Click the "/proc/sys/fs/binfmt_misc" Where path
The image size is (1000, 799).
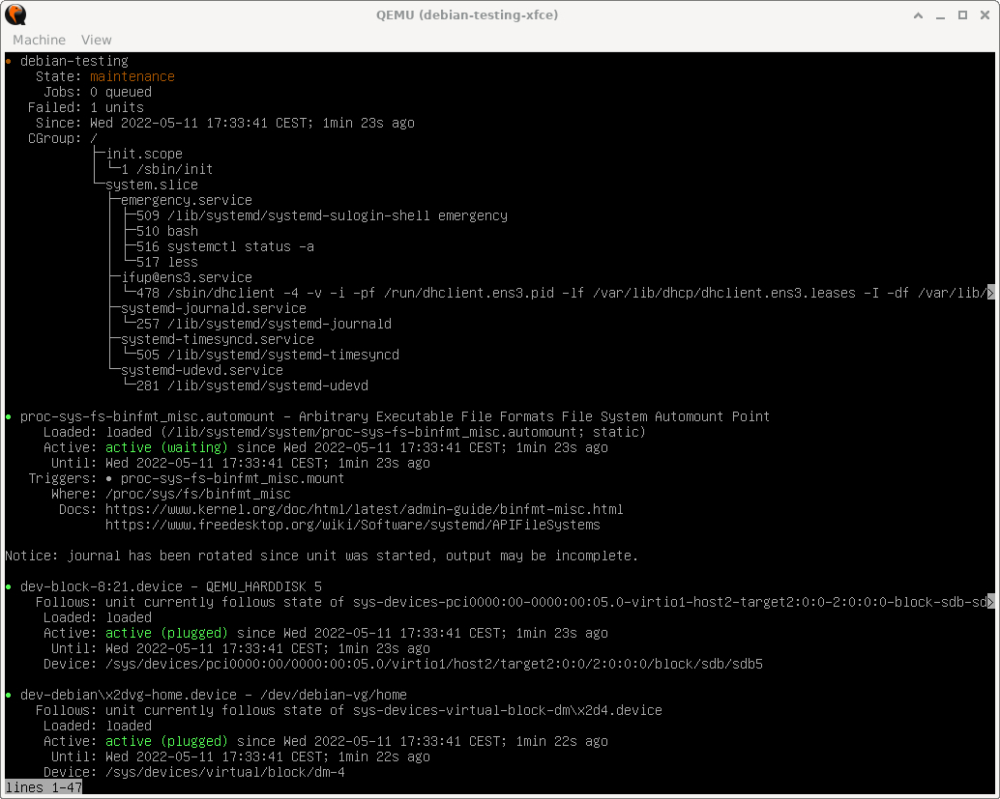coord(197,494)
